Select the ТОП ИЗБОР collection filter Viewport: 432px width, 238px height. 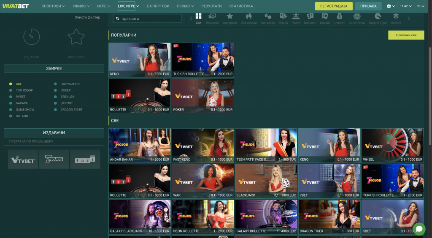[x=22, y=90]
